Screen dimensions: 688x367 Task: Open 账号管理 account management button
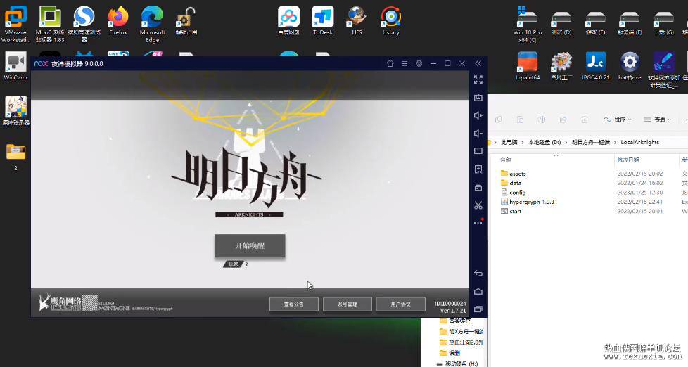[347, 304]
